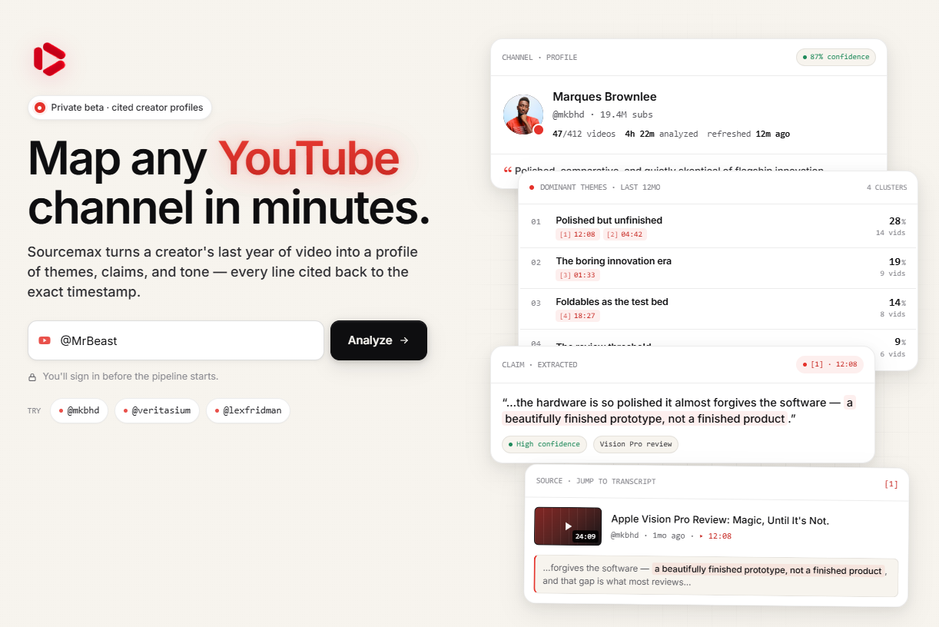This screenshot has height=627, width=939.
Task: Click the 'refreshed 12m ago' text
Action: click(748, 134)
